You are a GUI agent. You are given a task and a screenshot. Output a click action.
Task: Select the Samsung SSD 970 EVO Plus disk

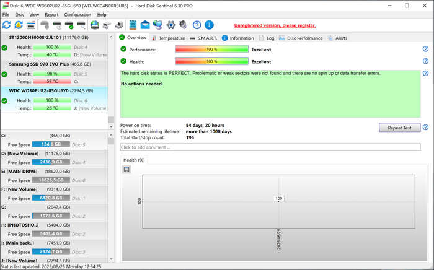54,73
